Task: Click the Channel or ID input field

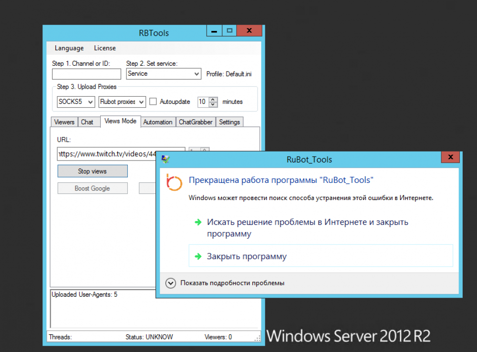Action: 86,74
